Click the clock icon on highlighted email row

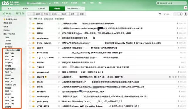tap(173, 77)
